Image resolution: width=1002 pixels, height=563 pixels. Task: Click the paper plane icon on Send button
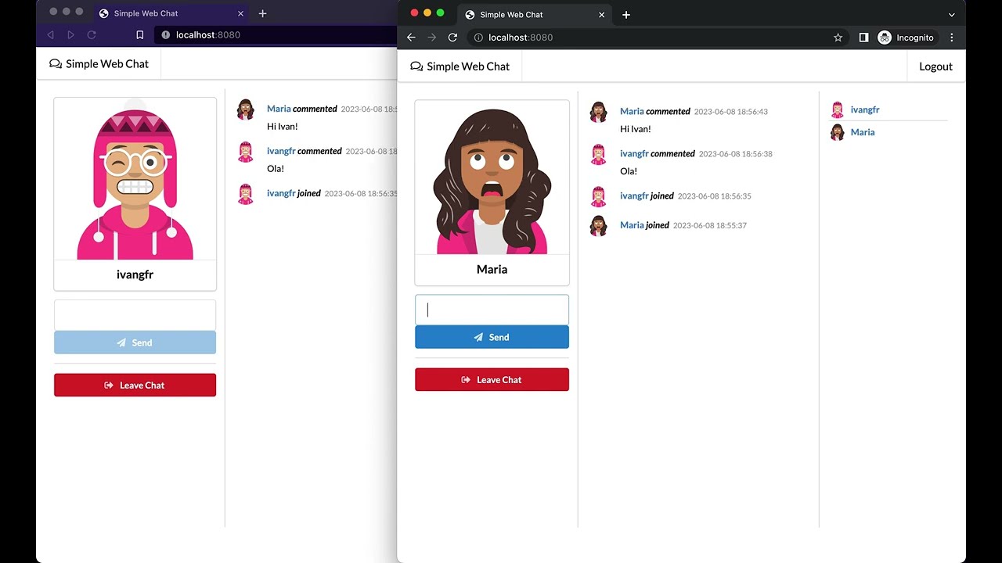click(x=478, y=337)
